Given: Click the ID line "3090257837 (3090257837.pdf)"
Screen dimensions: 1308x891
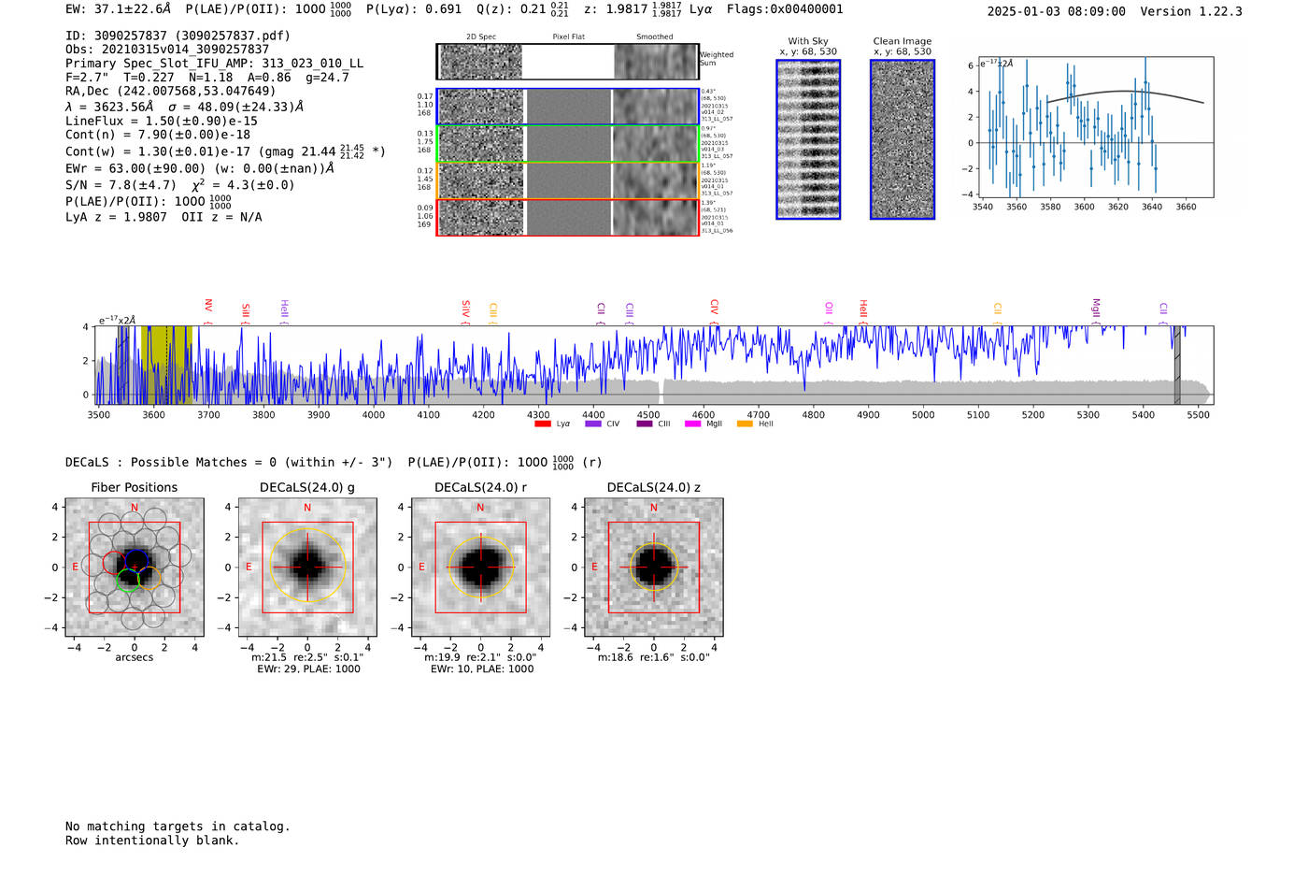Looking at the screenshot, I should (x=178, y=36).
